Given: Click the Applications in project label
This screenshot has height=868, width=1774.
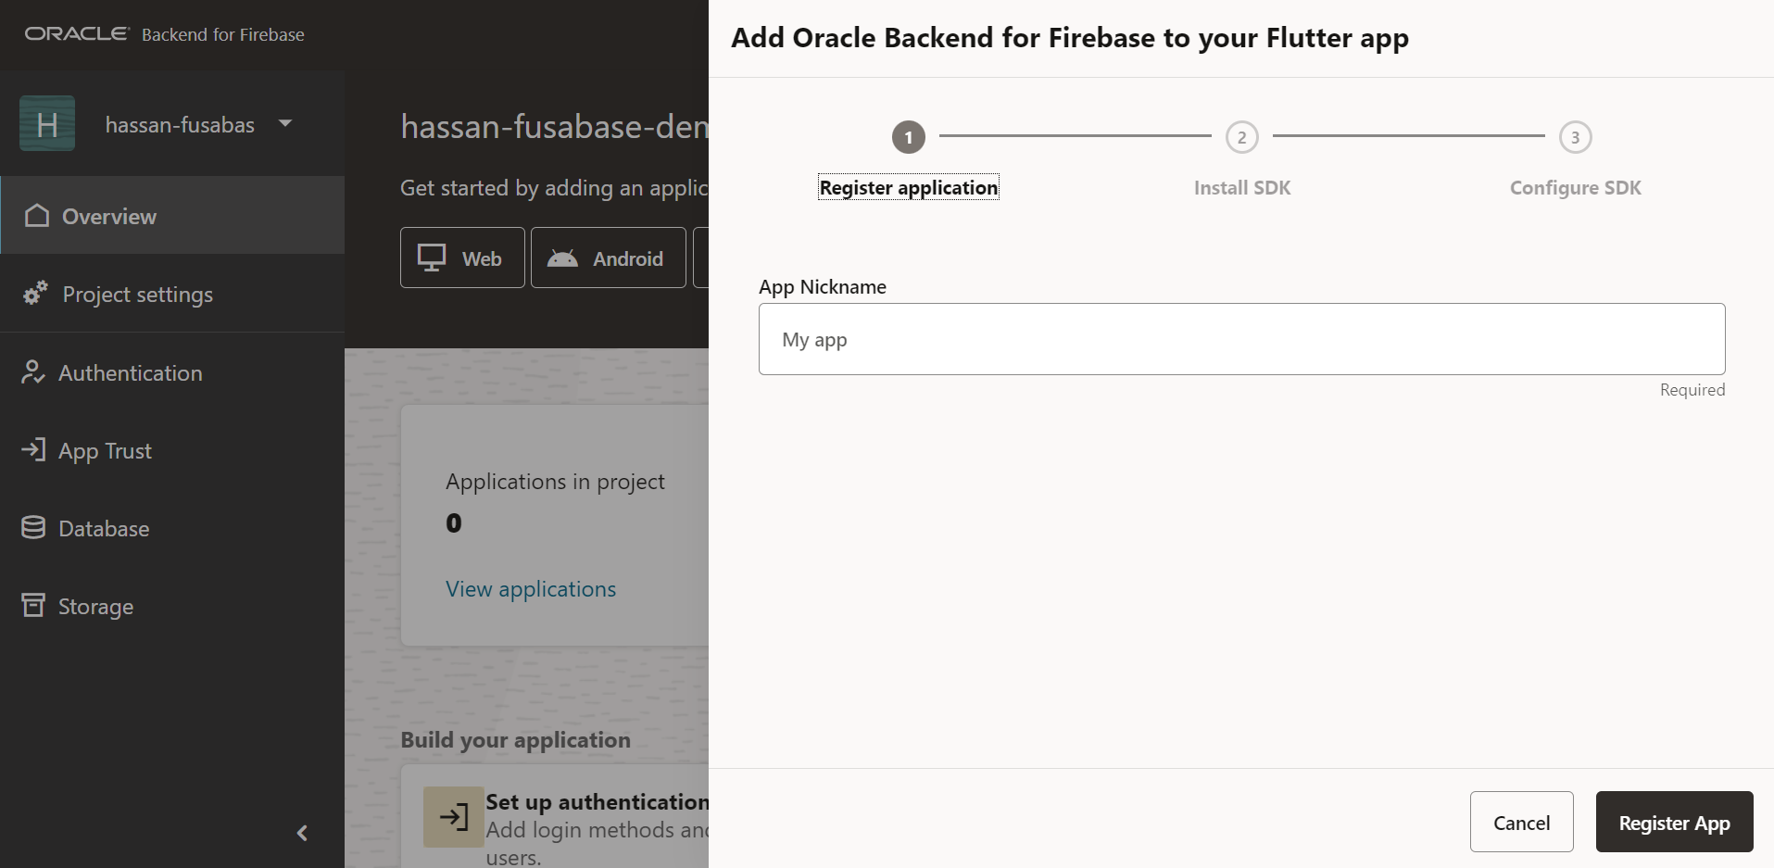Looking at the screenshot, I should (555, 482).
